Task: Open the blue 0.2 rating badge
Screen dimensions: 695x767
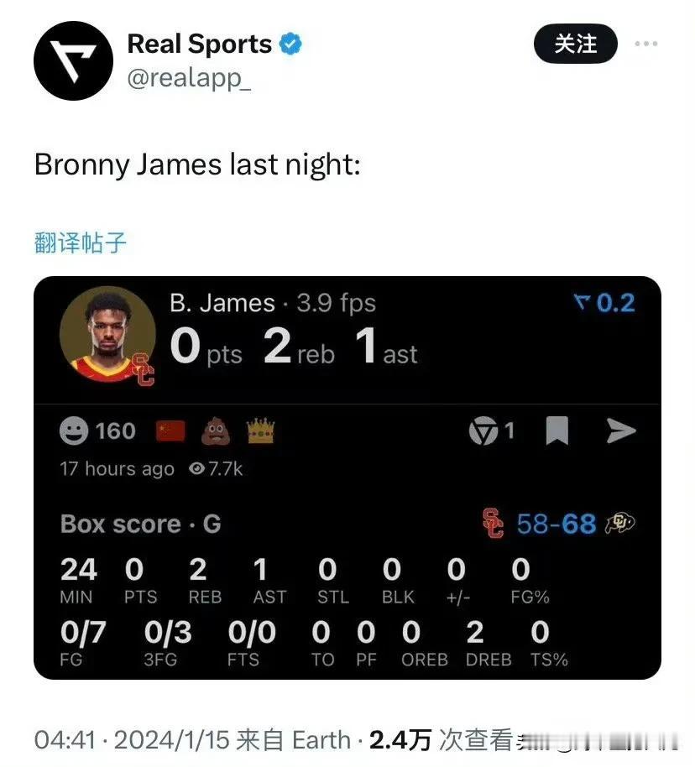Action: pyautogui.click(x=604, y=303)
